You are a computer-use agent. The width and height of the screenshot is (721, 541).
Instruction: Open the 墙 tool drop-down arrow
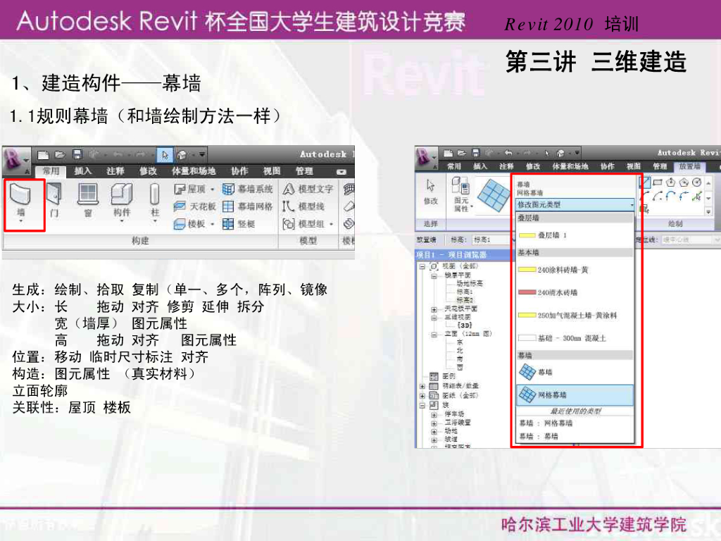(x=20, y=221)
